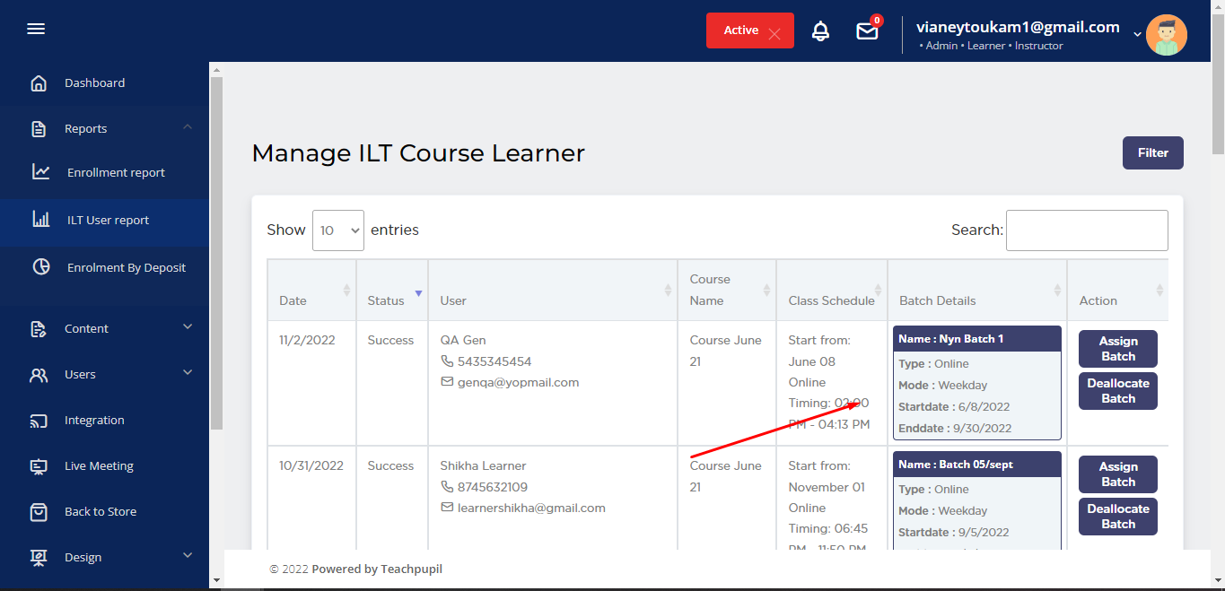Screen dimensions: 1225x591
Task: Open the Show entries dropdown
Action: pos(337,230)
